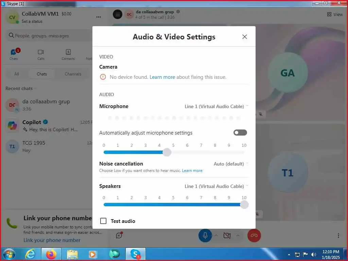Select the All filter tab
Screen dimensions: 348x261
(x=17, y=74)
